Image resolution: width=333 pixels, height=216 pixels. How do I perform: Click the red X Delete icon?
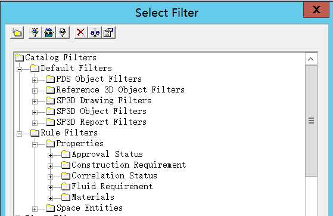pyautogui.click(x=81, y=33)
